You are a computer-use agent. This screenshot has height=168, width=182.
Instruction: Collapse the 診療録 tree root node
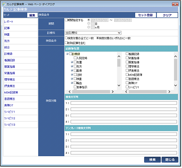[67, 54]
